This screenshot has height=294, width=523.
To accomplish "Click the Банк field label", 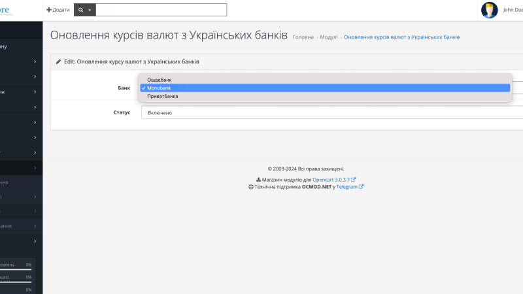I will click(124, 88).
